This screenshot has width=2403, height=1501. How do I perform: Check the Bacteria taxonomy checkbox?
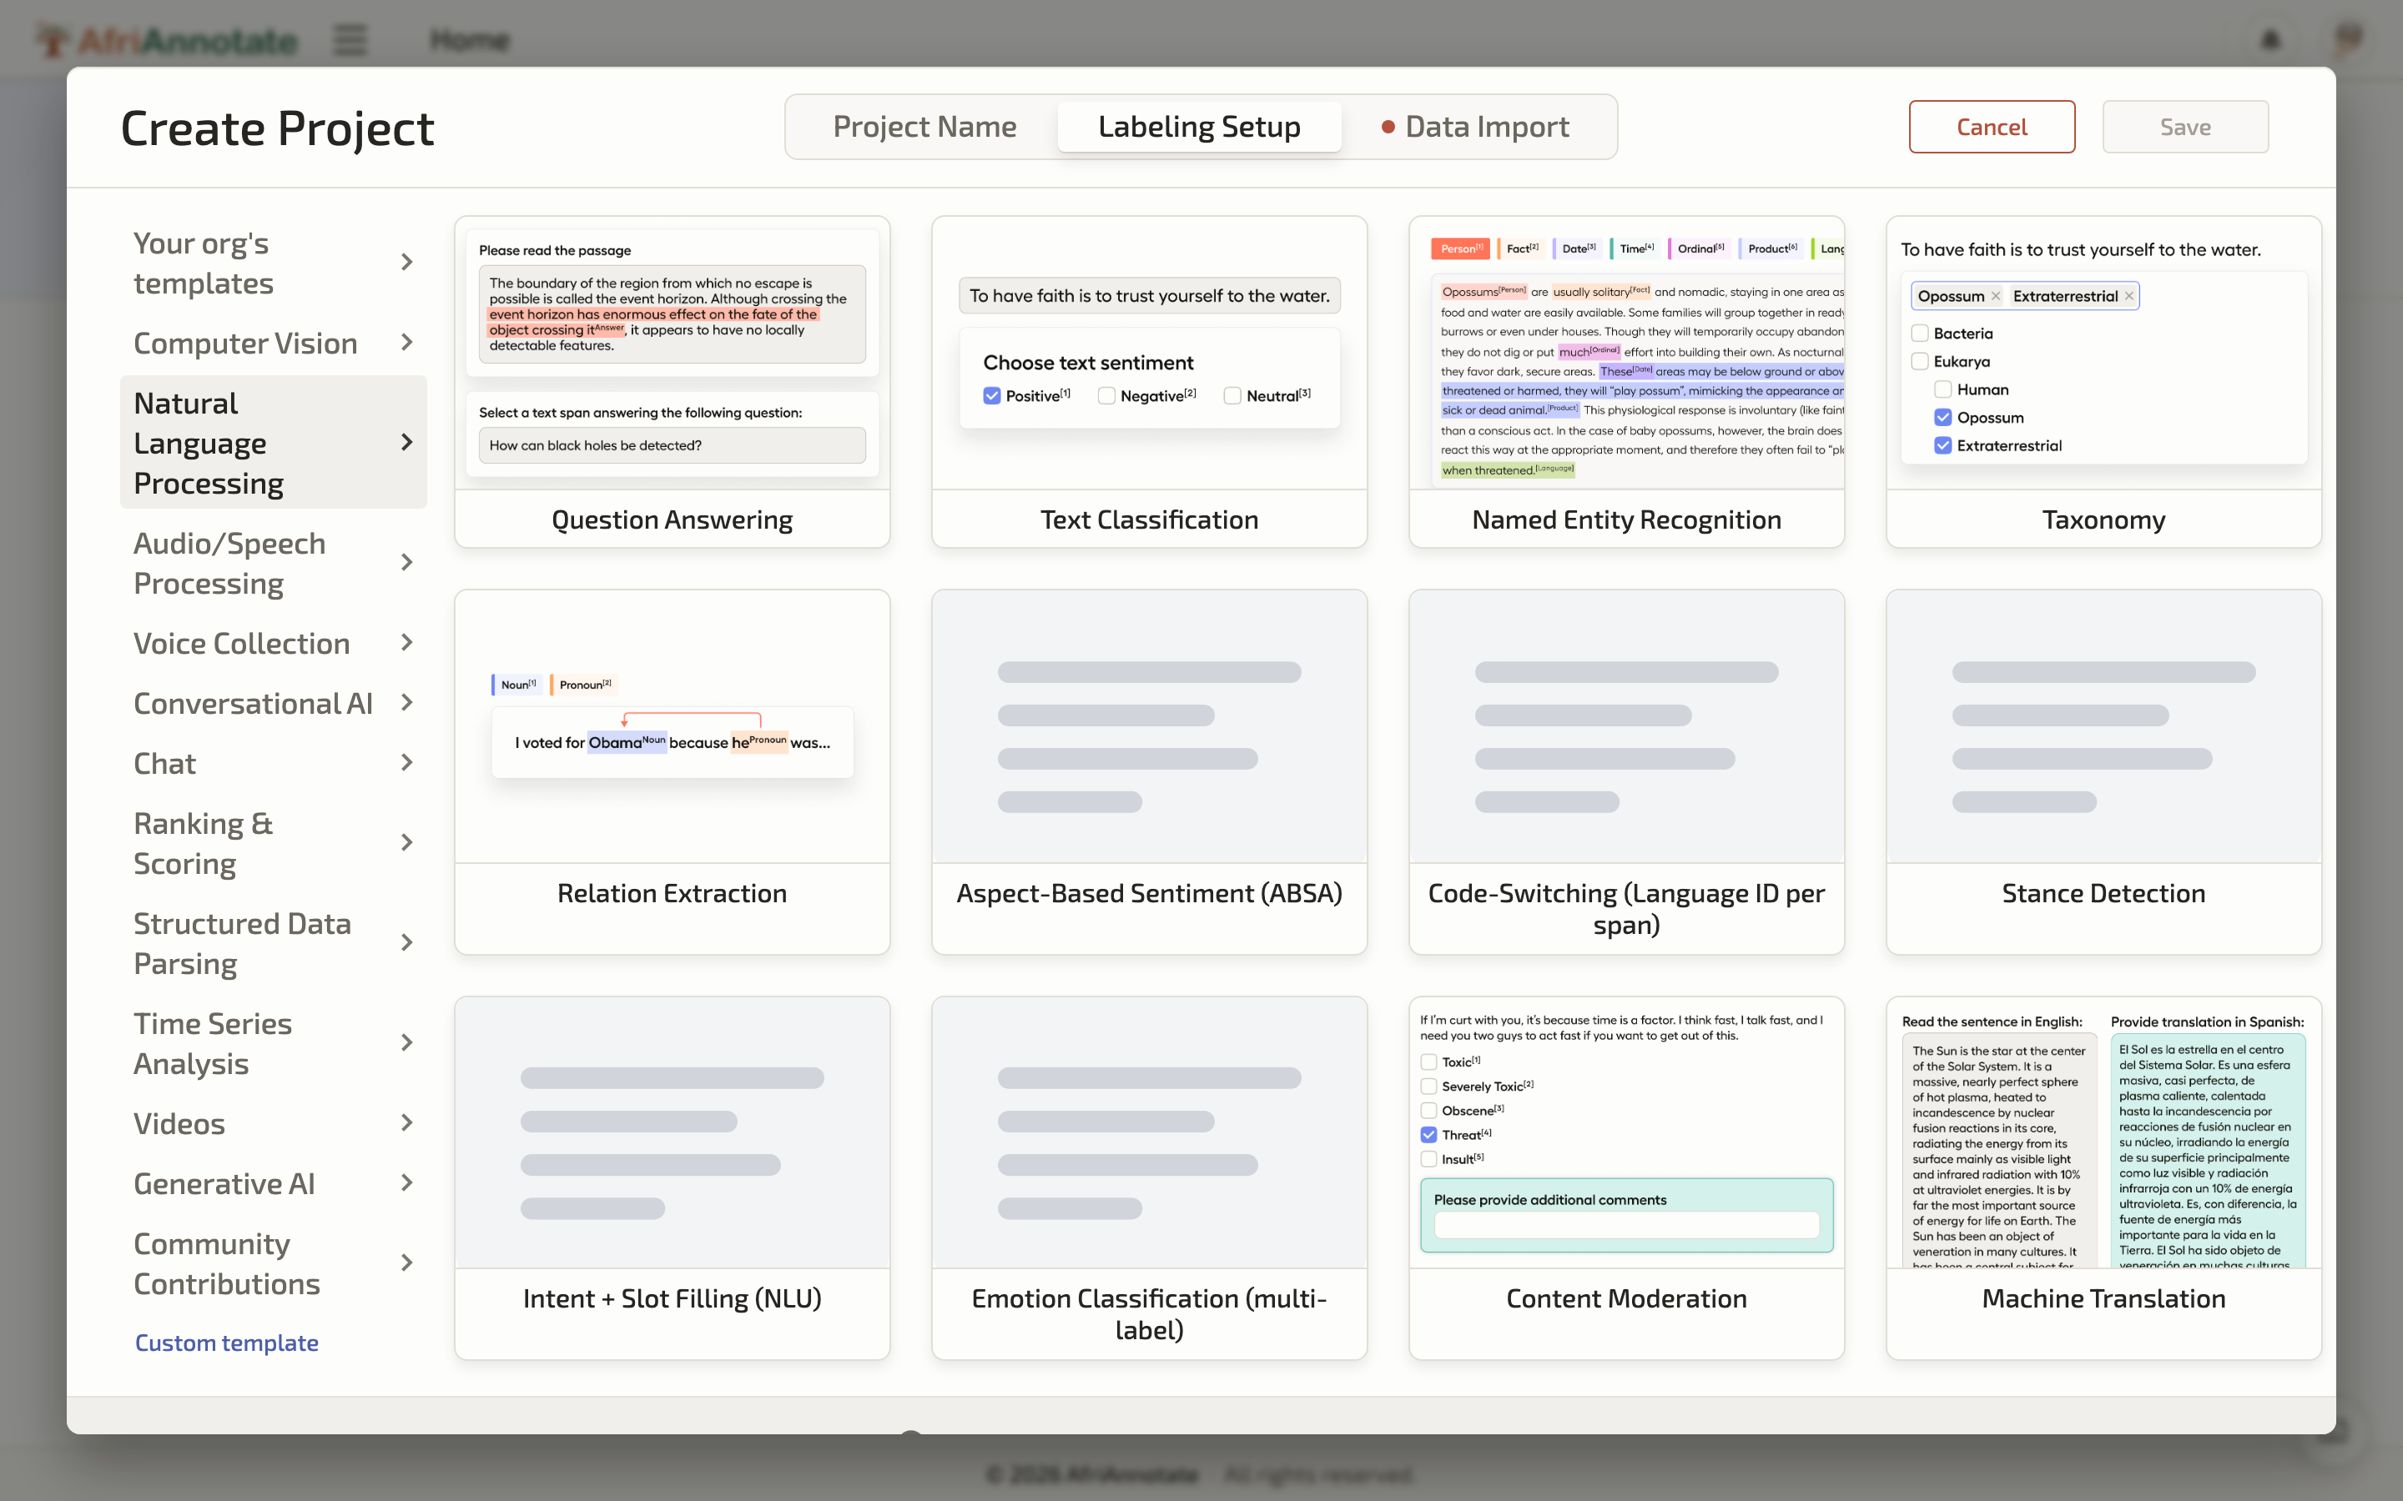pyautogui.click(x=1919, y=334)
